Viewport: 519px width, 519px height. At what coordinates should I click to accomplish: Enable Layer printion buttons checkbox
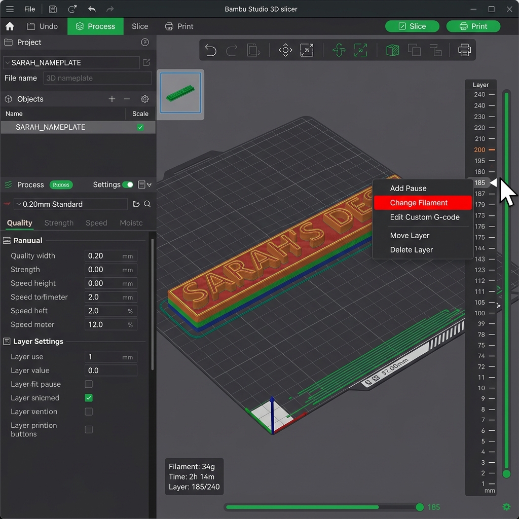tap(88, 429)
